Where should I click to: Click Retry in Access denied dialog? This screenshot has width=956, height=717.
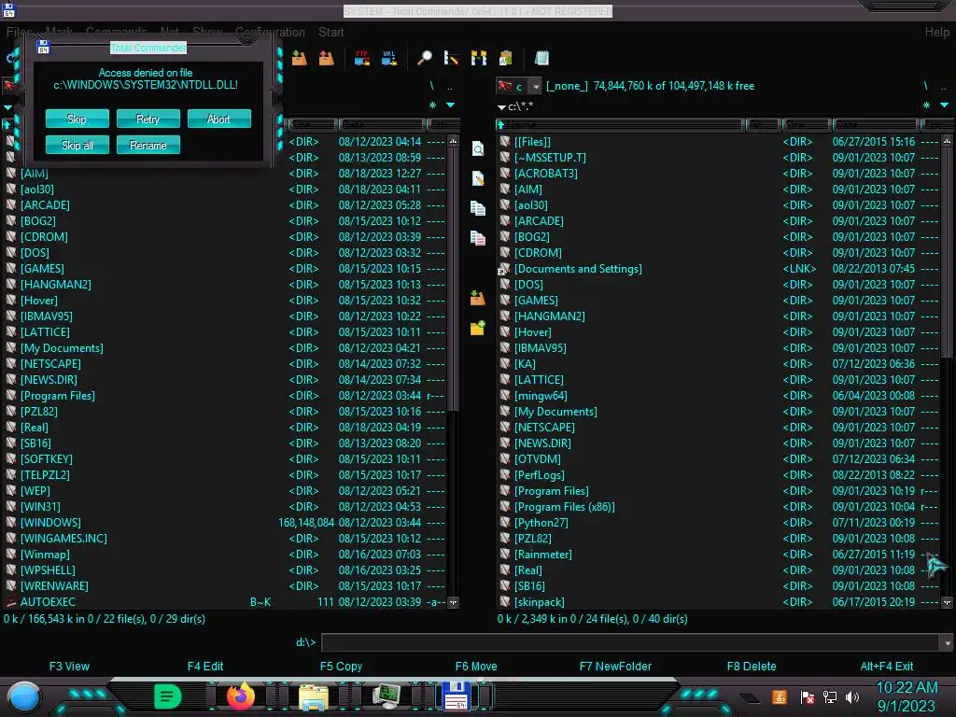point(148,119)
